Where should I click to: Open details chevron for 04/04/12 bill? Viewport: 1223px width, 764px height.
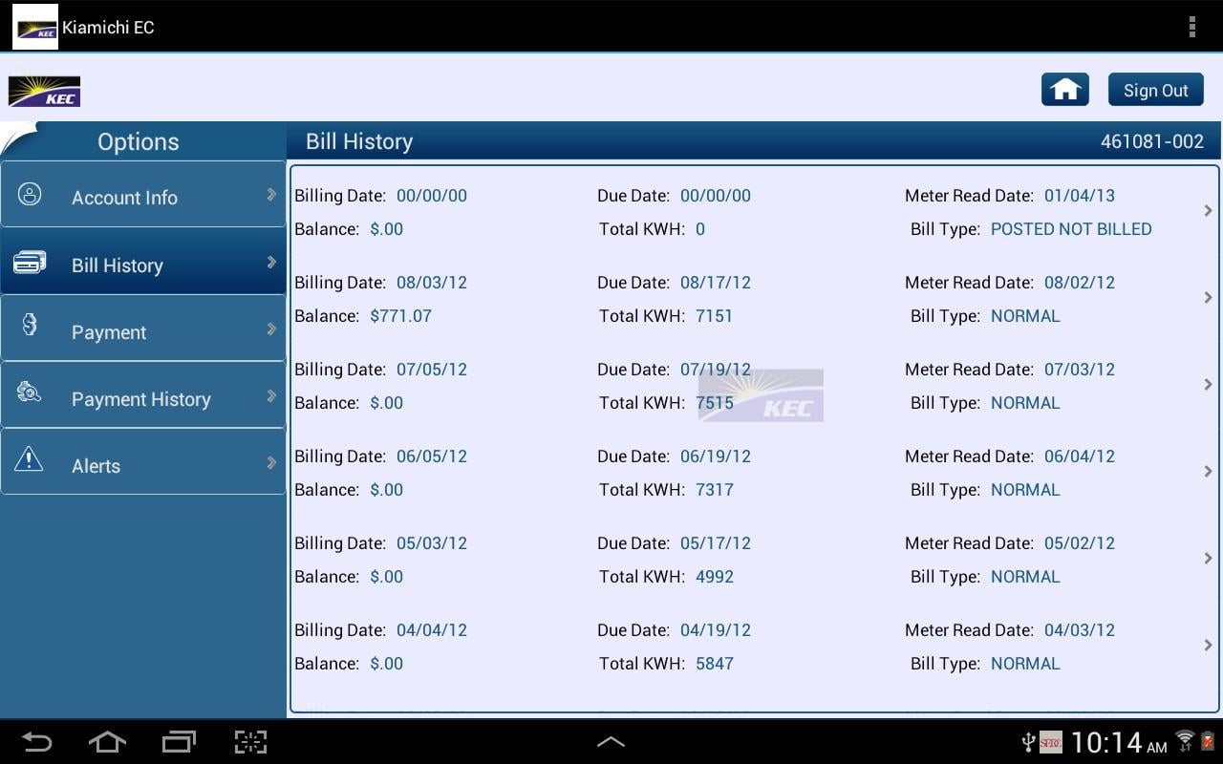coord(1208,646)
